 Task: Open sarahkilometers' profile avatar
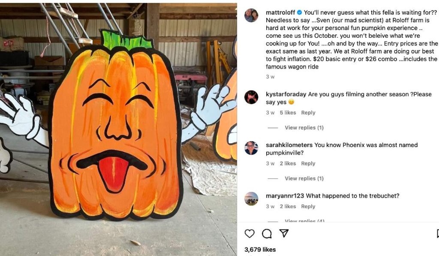(251, 148)
